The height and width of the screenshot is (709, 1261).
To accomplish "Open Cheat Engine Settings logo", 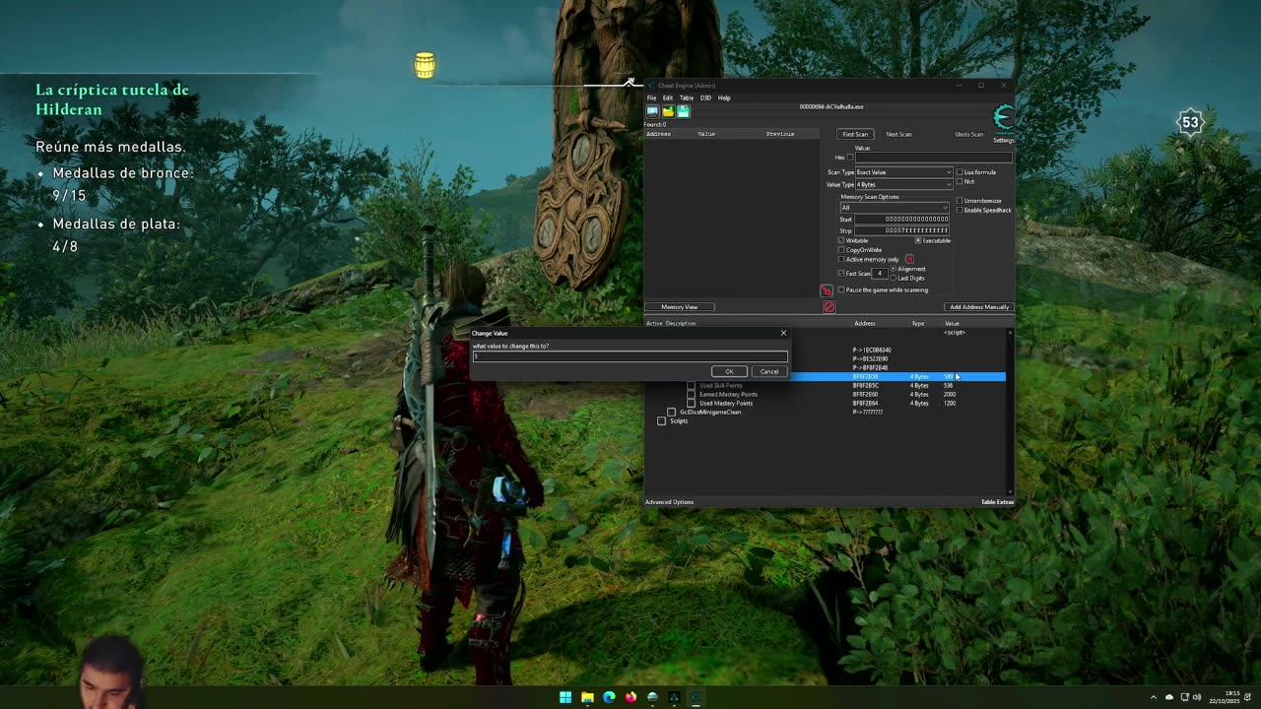I will coord(1003,120).
